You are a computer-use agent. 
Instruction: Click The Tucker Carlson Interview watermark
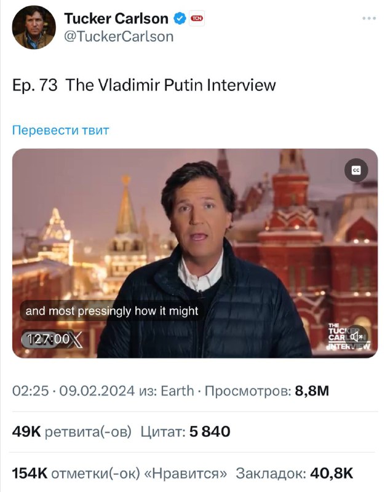click(349, 336)
